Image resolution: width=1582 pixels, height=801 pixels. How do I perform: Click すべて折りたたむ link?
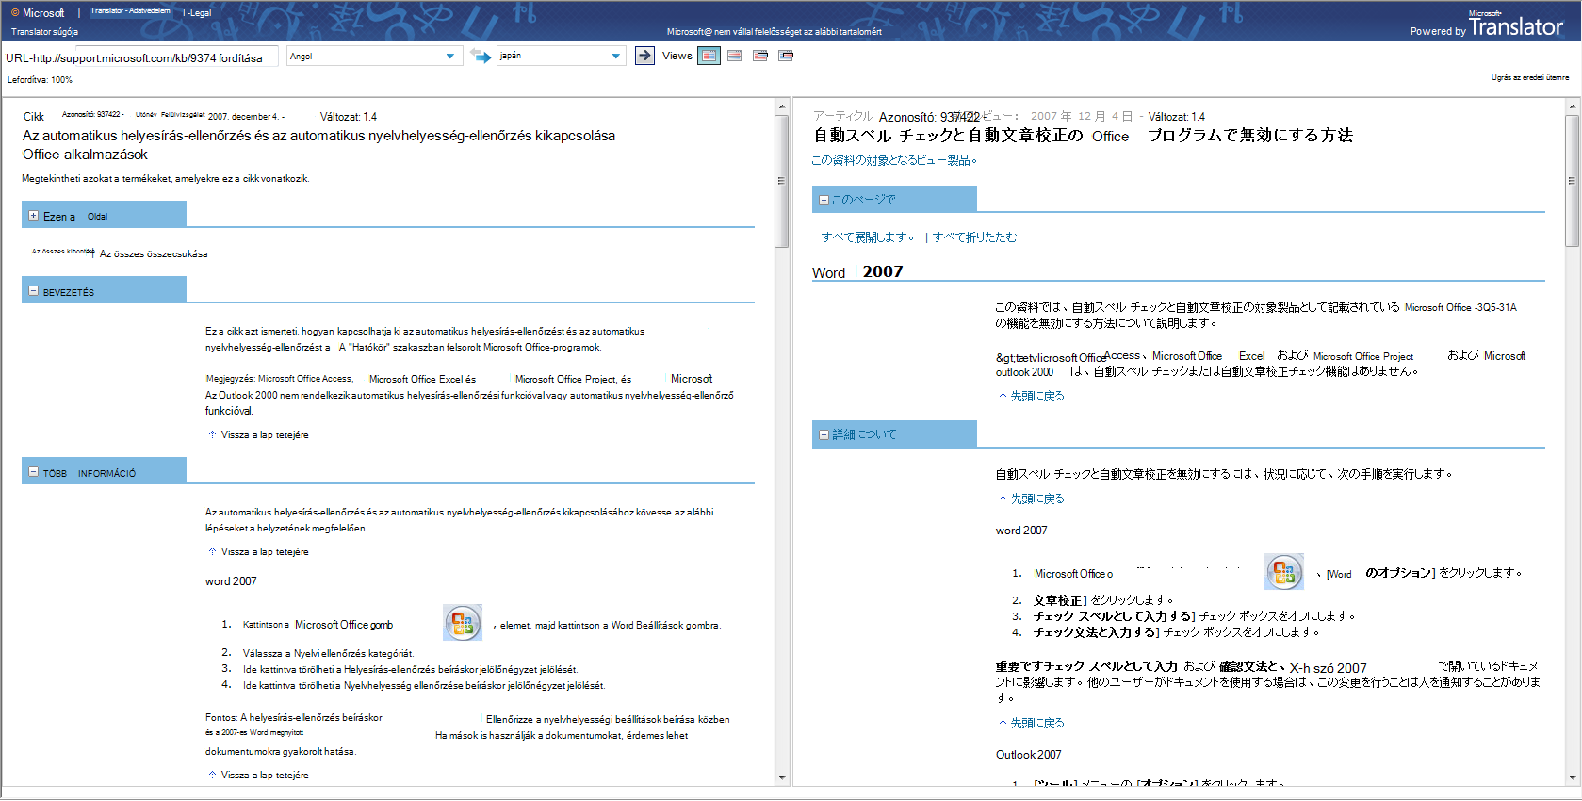click(974, 237)
